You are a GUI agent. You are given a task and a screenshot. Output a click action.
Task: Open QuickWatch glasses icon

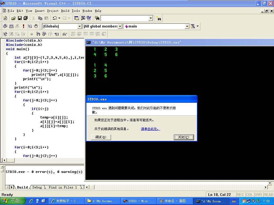tap(64, 34)
